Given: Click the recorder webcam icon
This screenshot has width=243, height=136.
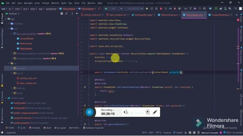Looking at the screenshot, I should tap(148, 112).
